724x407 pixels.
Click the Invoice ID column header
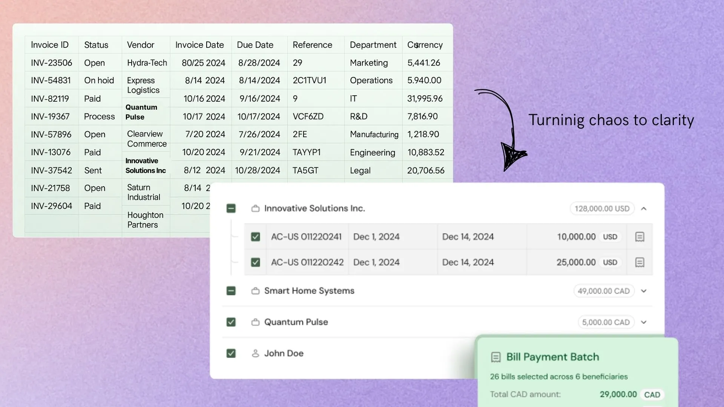coord(50,45)
